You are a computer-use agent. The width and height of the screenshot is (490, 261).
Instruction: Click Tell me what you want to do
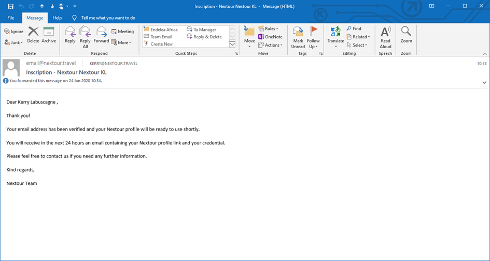[x=108, y=18]
